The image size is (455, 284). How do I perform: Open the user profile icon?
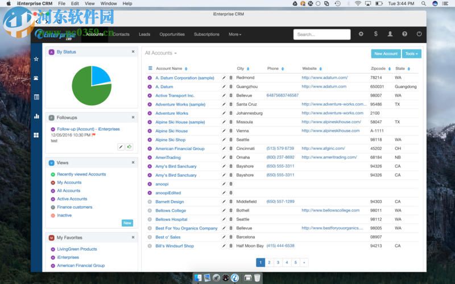(390, 34)
